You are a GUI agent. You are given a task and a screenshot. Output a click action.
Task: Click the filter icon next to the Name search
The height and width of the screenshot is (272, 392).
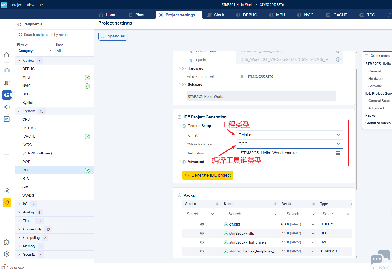275,214
